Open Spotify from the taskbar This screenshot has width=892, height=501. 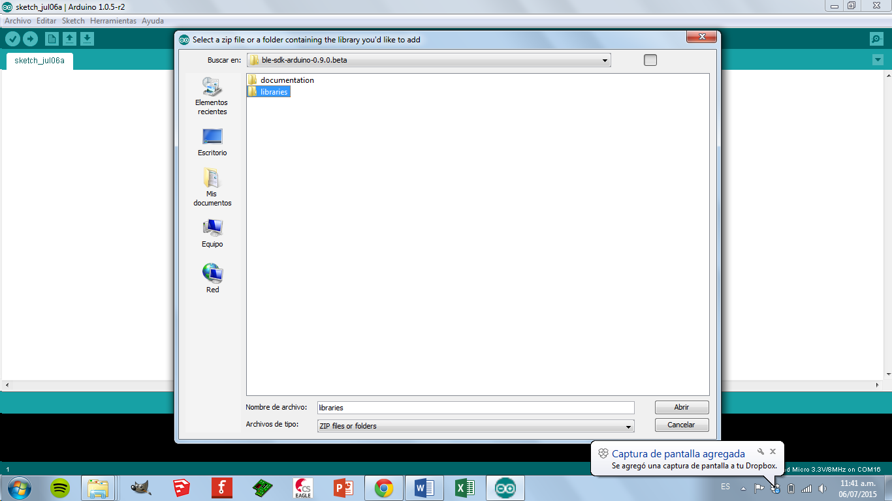click(x=61, y=488)
